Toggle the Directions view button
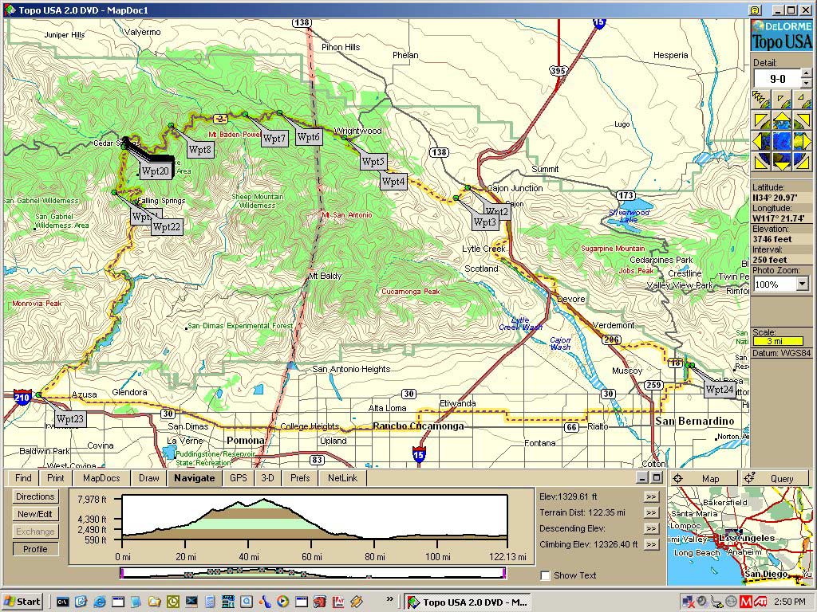The image size is (817, 612). [x=35, y=496]
